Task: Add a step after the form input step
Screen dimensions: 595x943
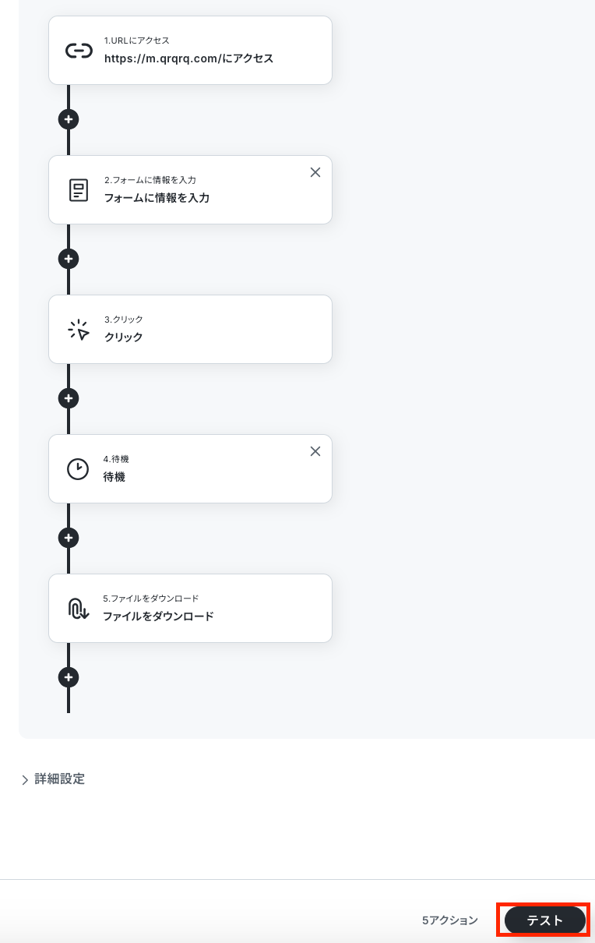Action: tap(69, 259)
